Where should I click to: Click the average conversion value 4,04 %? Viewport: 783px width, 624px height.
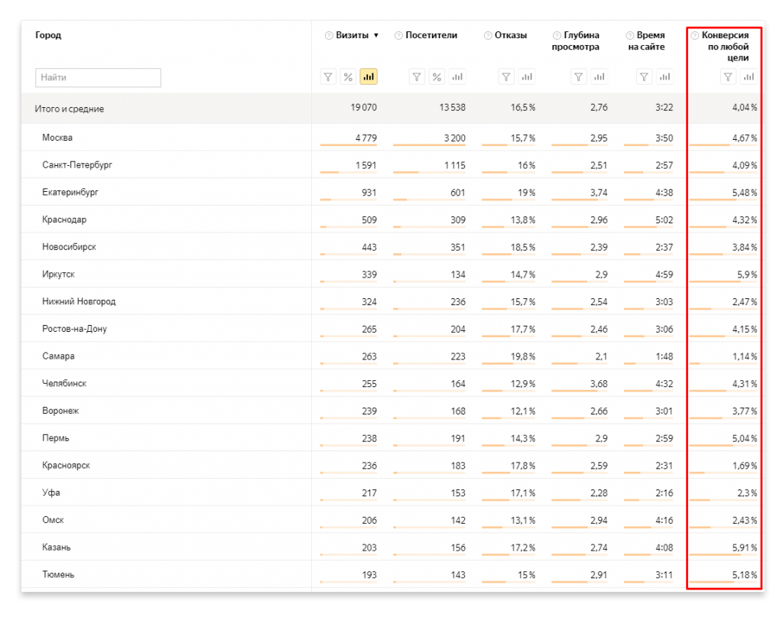point(745,107)
